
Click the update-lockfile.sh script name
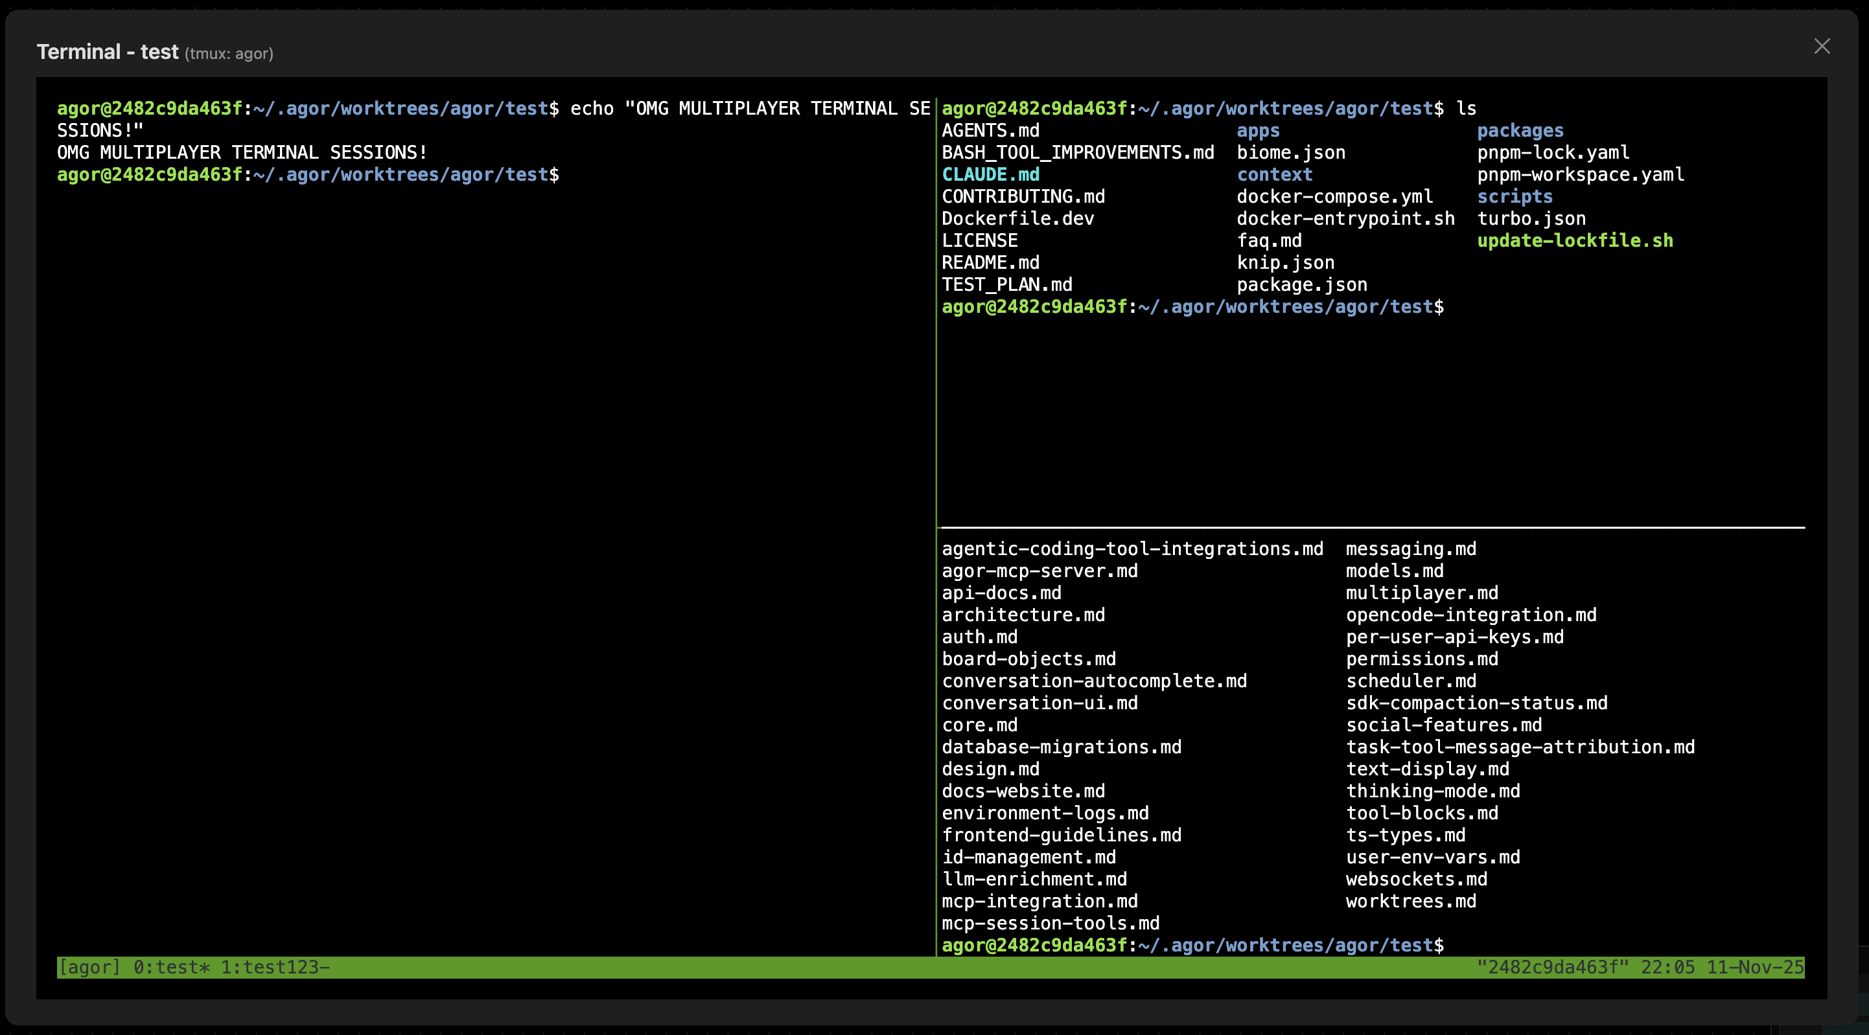click(1576, 240)
